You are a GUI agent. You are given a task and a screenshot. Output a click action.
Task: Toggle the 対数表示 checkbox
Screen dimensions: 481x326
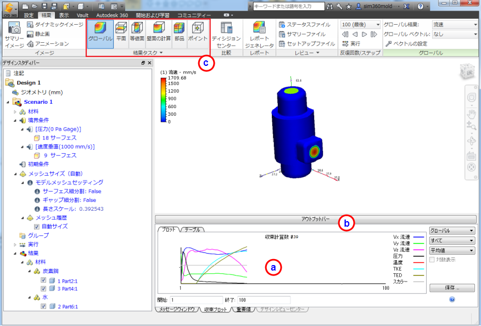[432, 260]
